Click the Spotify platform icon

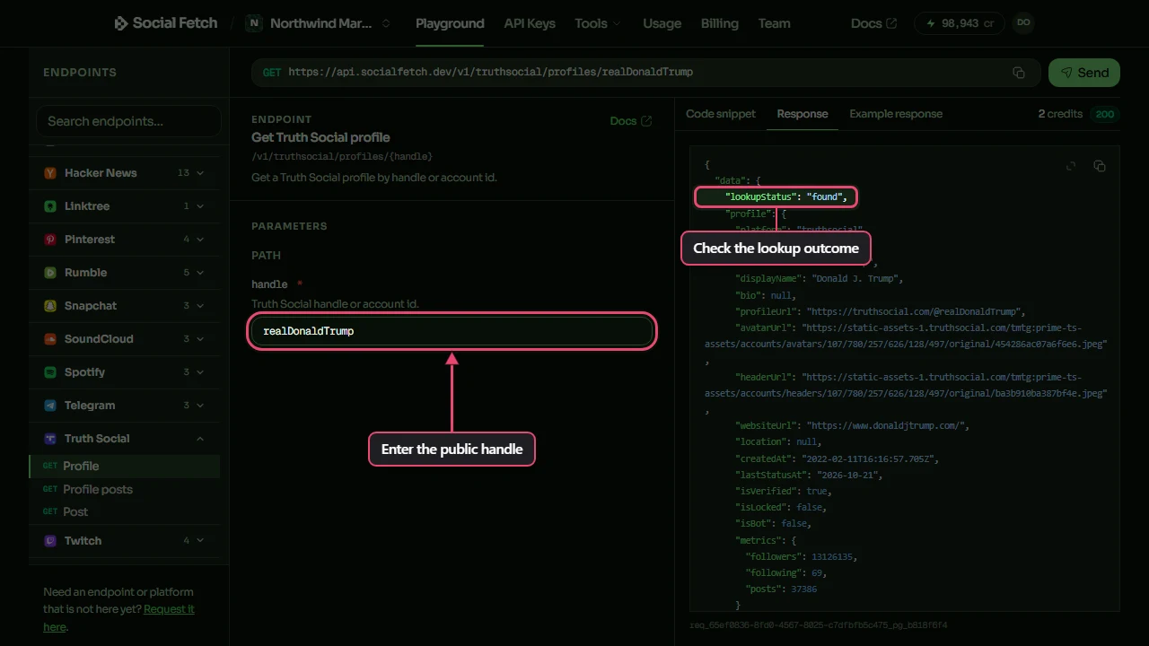coord(50,372)
